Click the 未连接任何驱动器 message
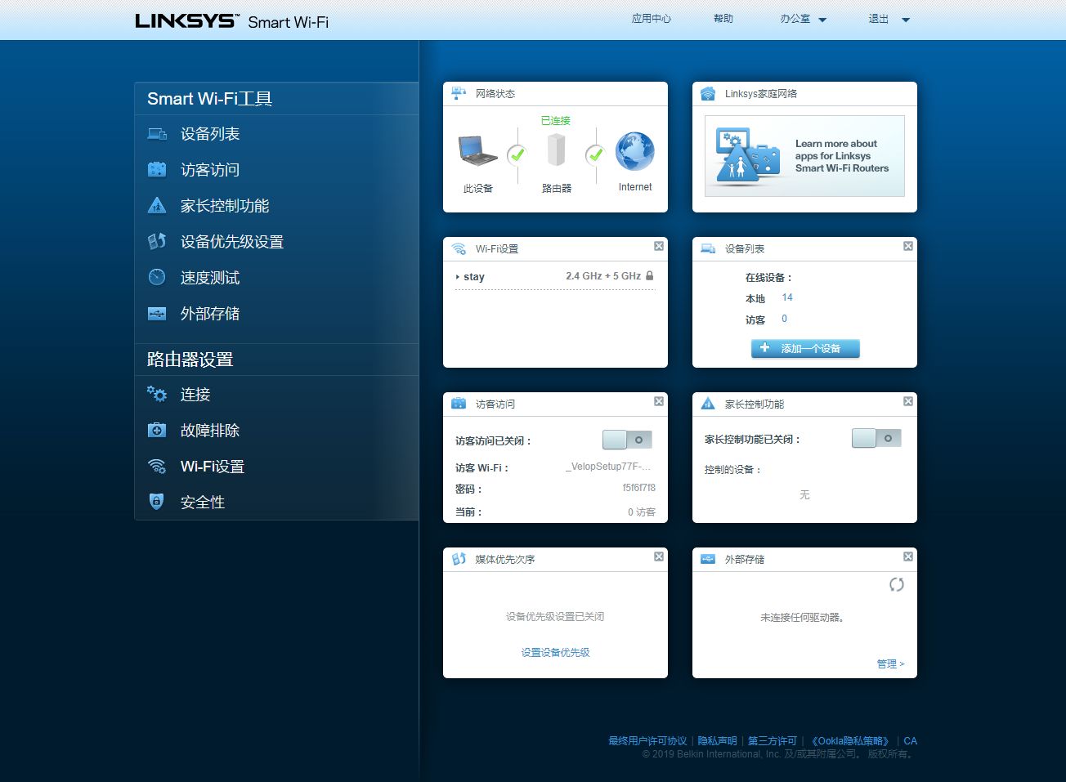1066x782 pixels. pyautogui.click(x=803, y=618)
